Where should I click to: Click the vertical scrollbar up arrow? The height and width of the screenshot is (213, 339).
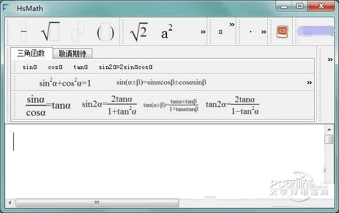[x=329, y=130]
